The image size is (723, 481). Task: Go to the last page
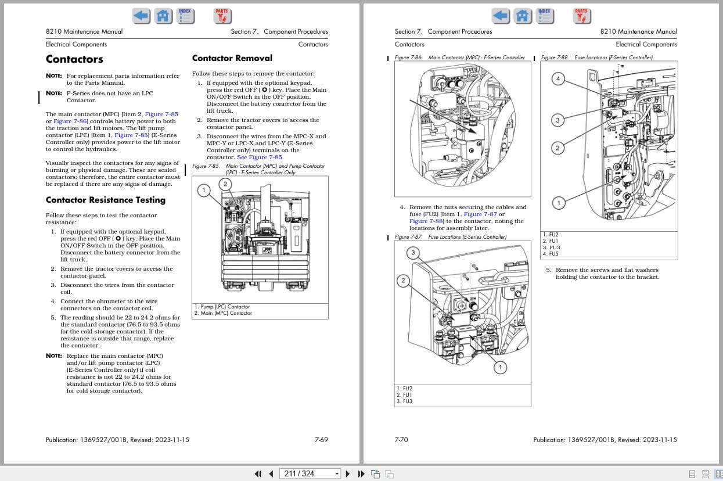pos(361,473)
